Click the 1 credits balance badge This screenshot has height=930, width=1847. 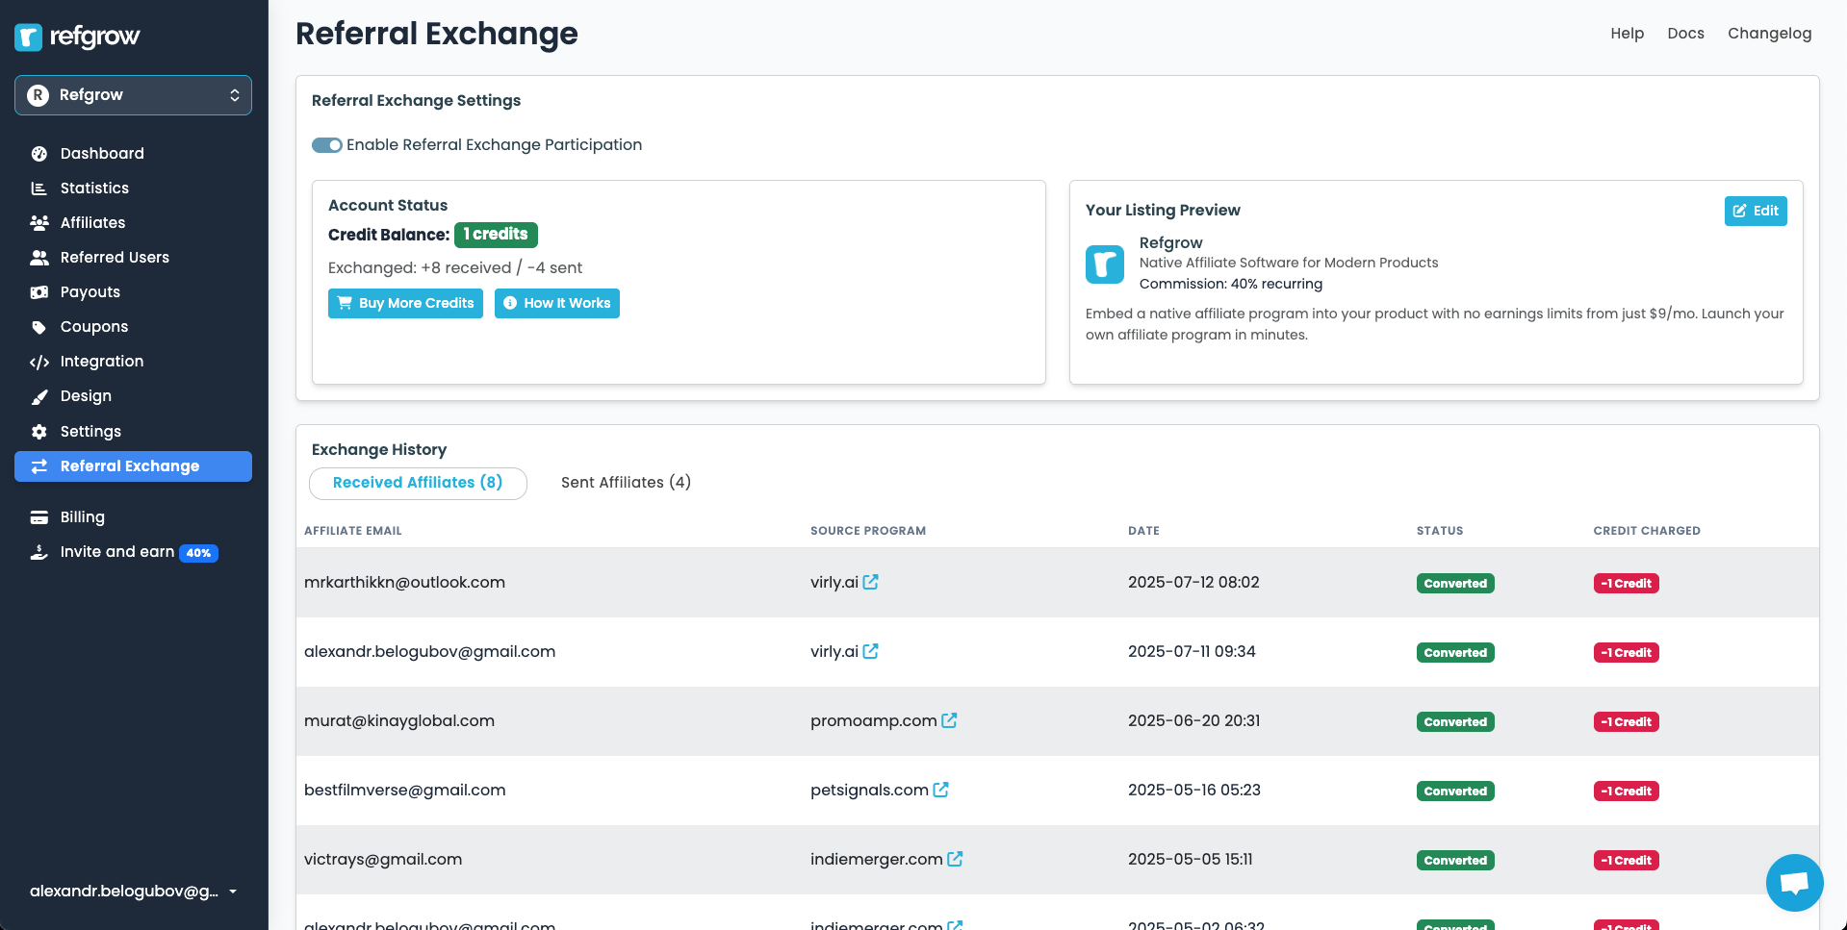coord(496,235)
